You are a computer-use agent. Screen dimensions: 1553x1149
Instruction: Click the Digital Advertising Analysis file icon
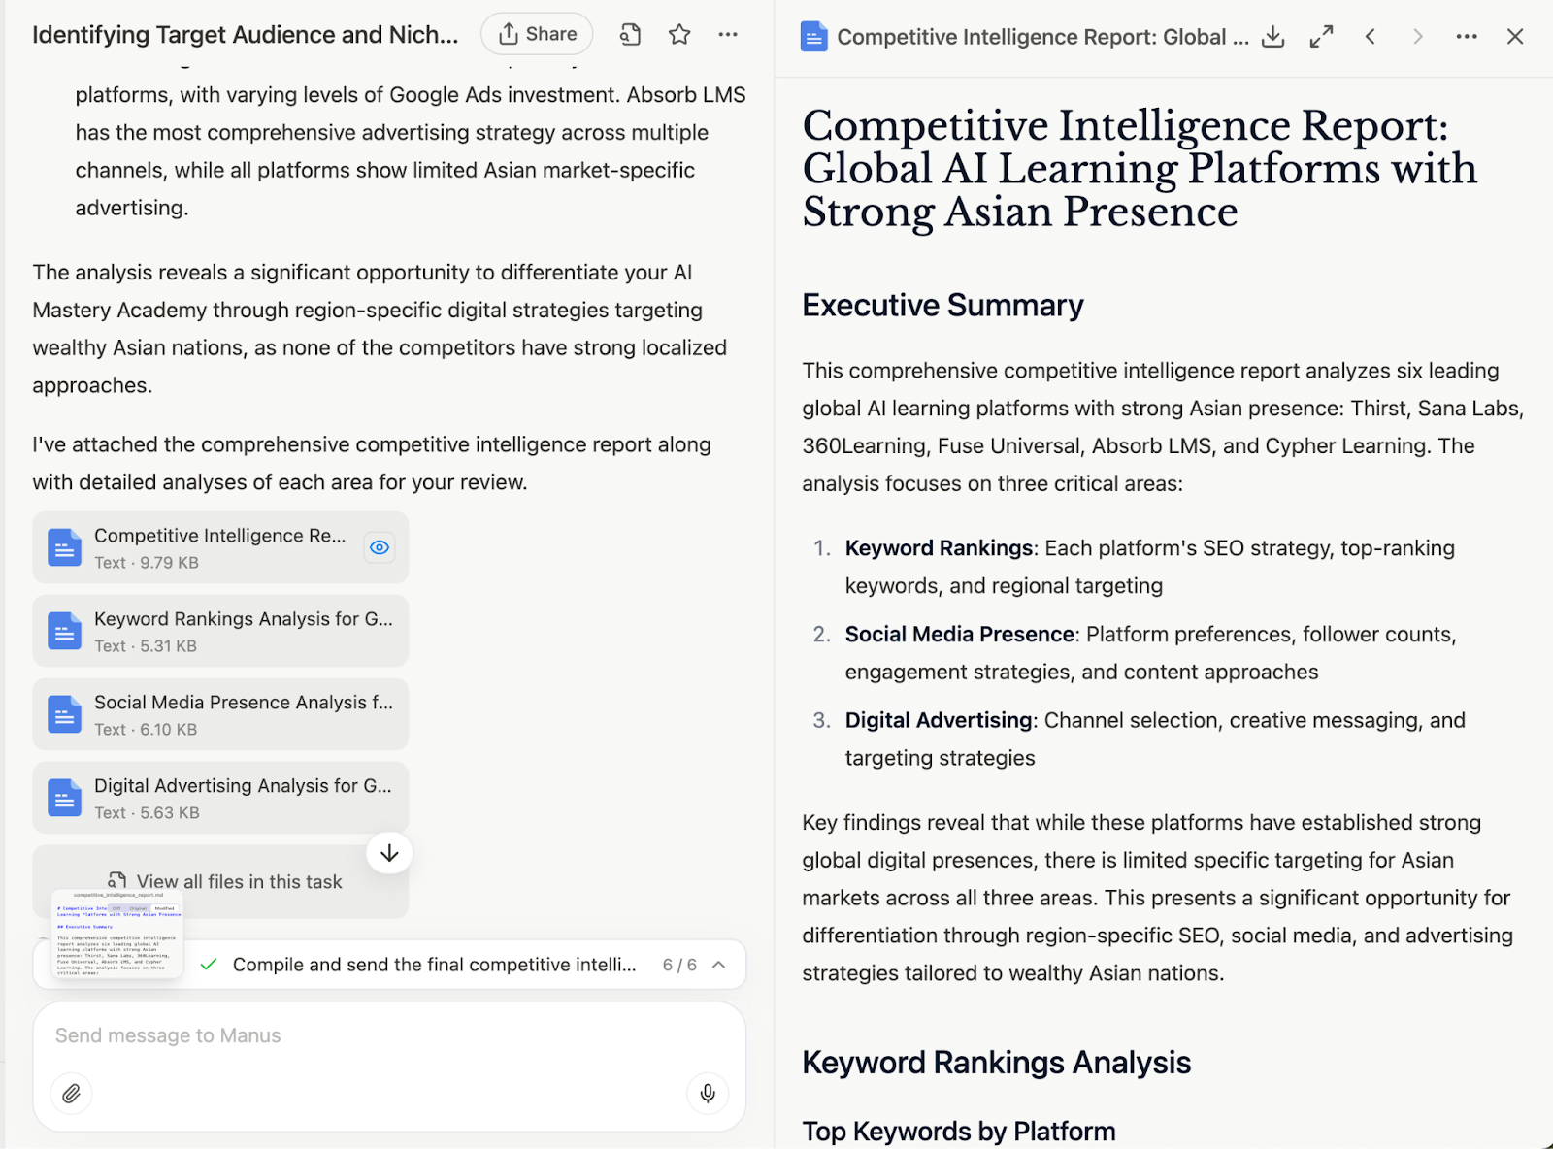click(x=64, y=798)
